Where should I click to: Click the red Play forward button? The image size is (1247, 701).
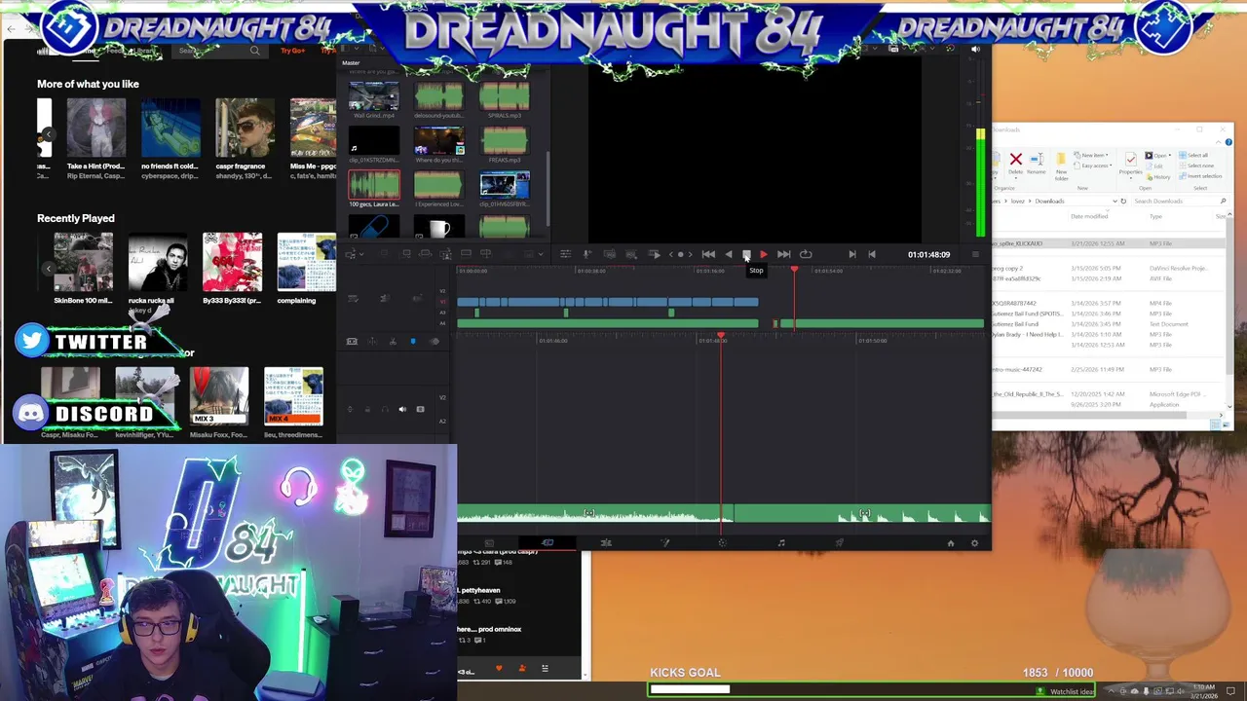pyautogui.click(x=764, y=254)
